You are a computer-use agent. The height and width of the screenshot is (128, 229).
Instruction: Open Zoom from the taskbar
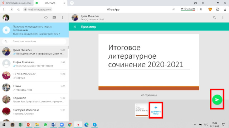[62, 125]
